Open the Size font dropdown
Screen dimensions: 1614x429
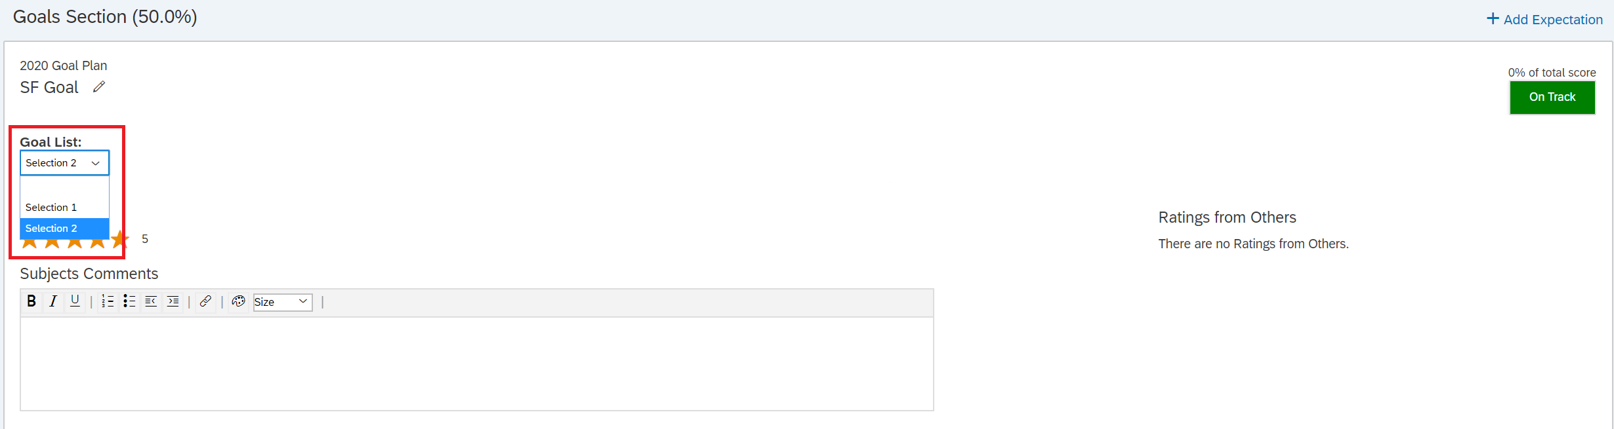282,302
